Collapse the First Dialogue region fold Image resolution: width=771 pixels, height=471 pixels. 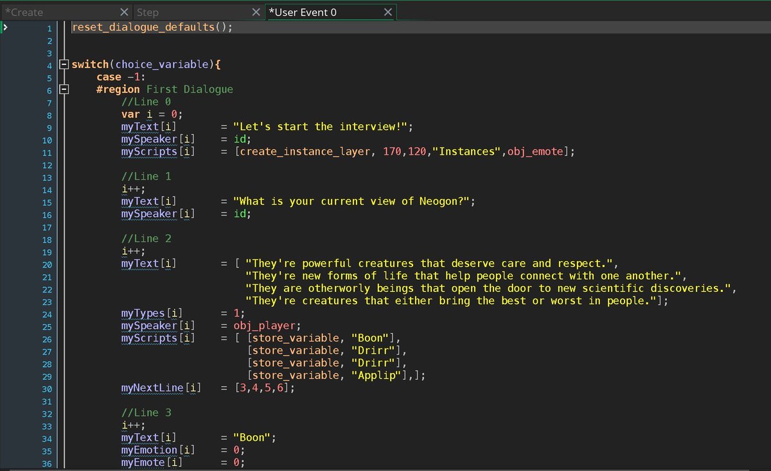(x=63, y=89)
